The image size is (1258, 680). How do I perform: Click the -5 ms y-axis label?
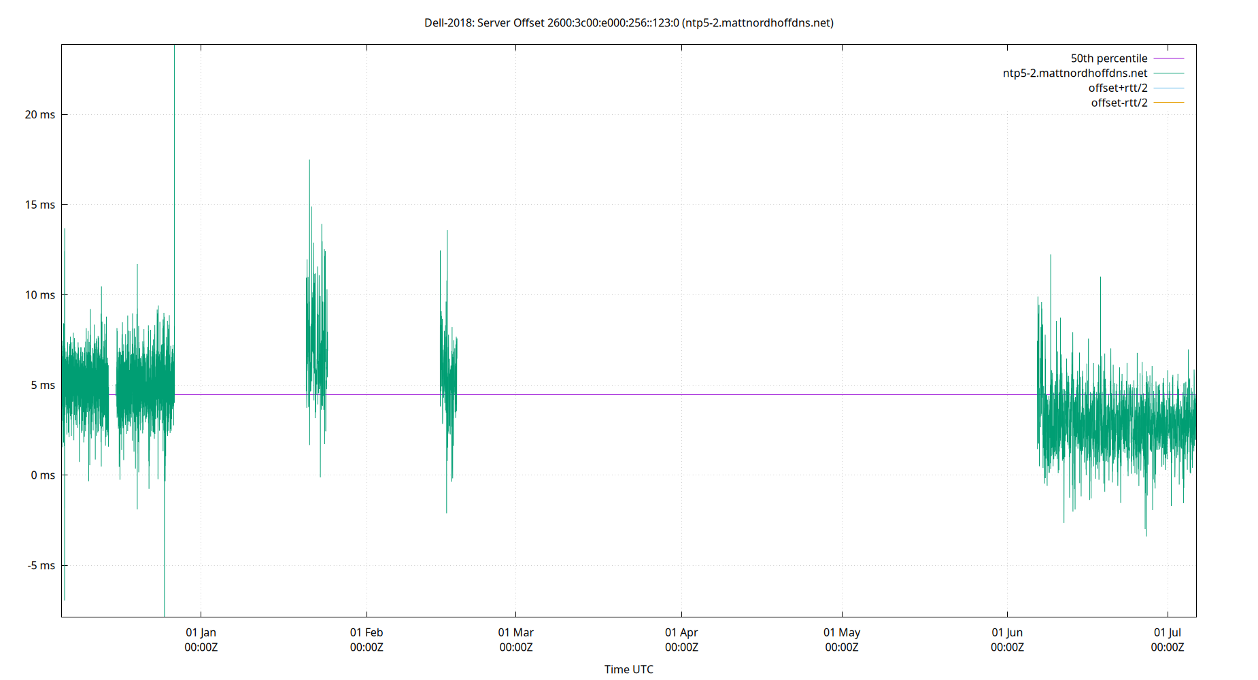(42, 565)
